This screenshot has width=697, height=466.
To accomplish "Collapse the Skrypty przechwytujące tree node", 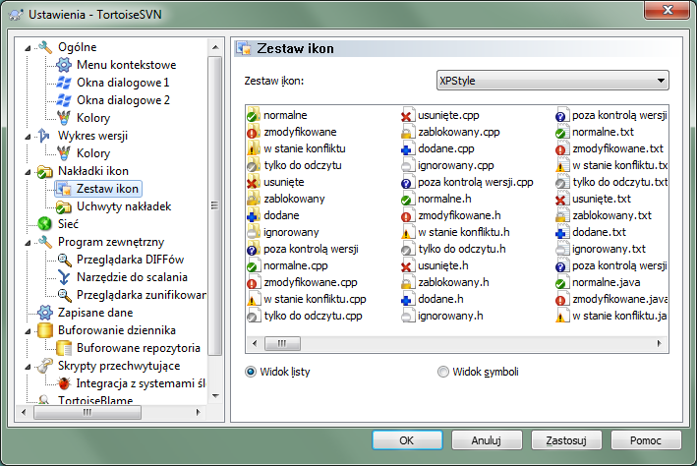I will coord(28,367).
